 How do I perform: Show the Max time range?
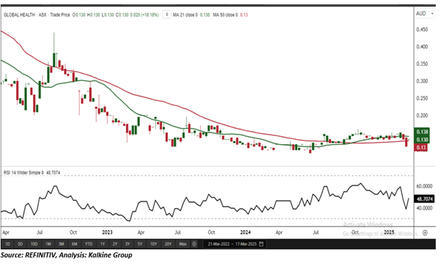(182, 244)
